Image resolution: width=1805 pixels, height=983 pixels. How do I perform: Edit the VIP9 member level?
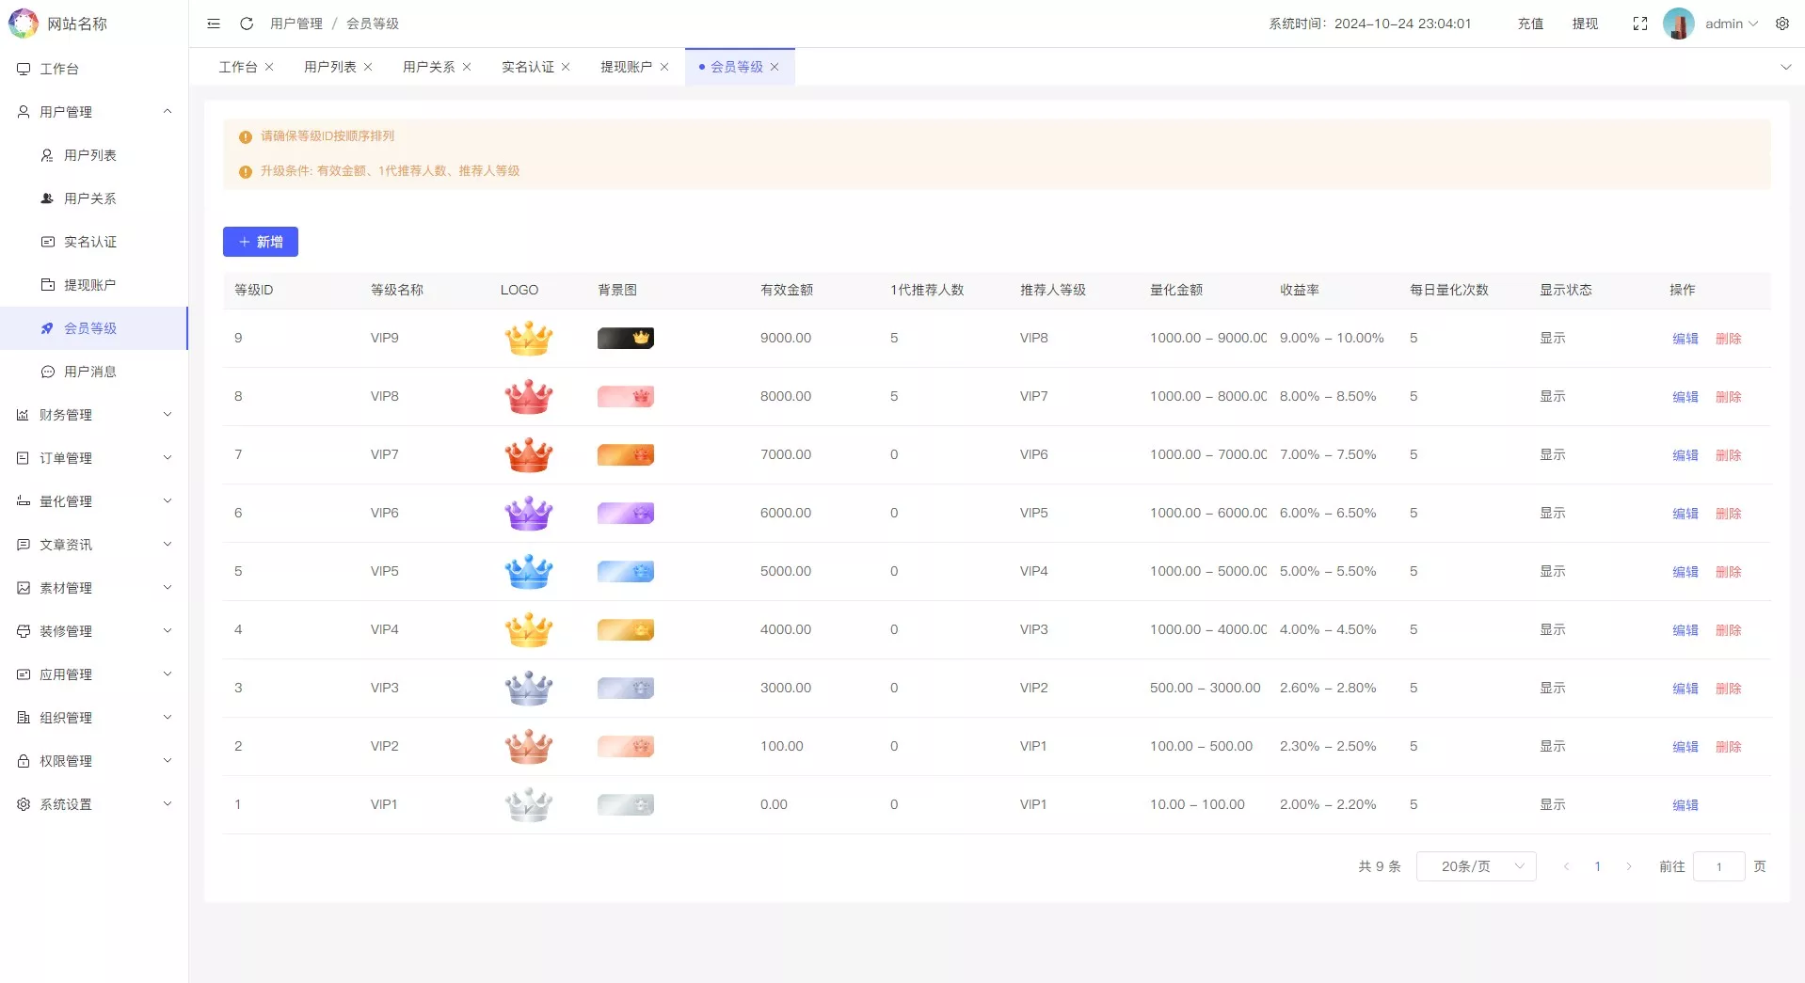pyautogui.click(x=1684, y=338)
